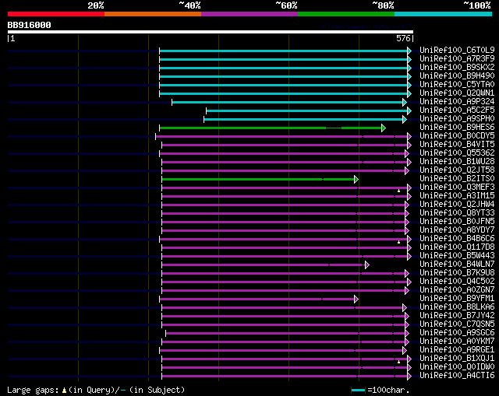499x396 pixels.
Task: Open the UniRef100_A0YKM7 label
Action: coord(457,342)
